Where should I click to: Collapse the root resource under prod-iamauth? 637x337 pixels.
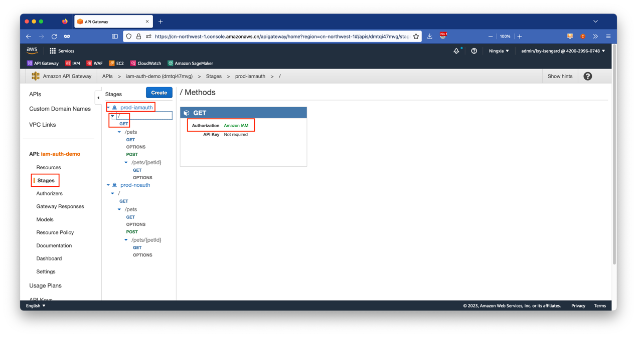pyautogui.click(x=113, y=116)
